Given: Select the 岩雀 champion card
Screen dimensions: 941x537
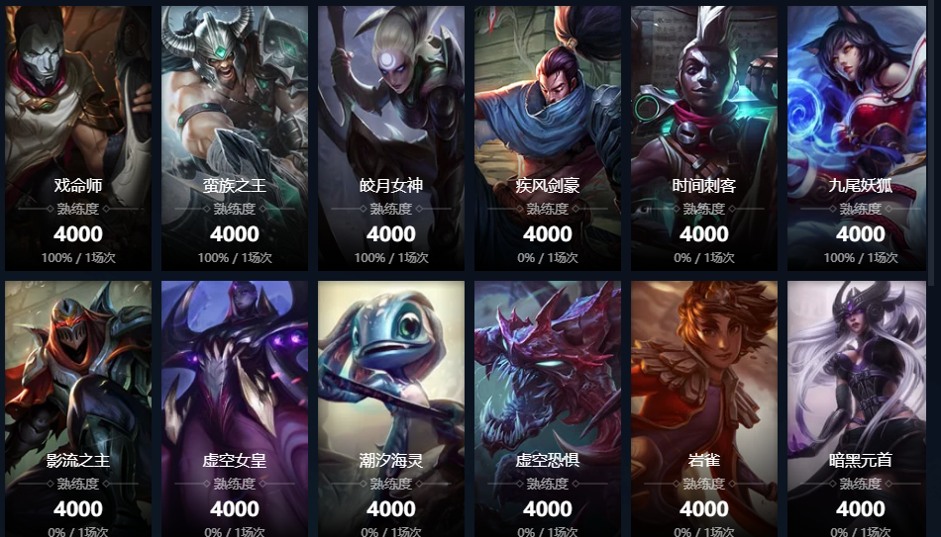Looking at the screenshot, I should click(x=704, y=408).
